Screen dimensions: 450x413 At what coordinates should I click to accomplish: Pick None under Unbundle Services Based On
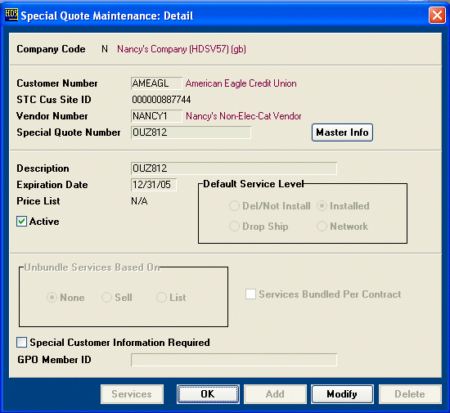52,298
